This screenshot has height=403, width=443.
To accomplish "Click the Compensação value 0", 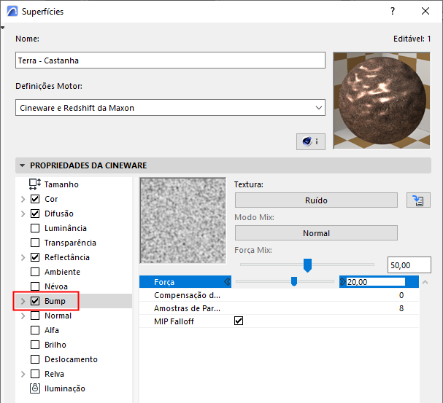I will coord(401,295).
